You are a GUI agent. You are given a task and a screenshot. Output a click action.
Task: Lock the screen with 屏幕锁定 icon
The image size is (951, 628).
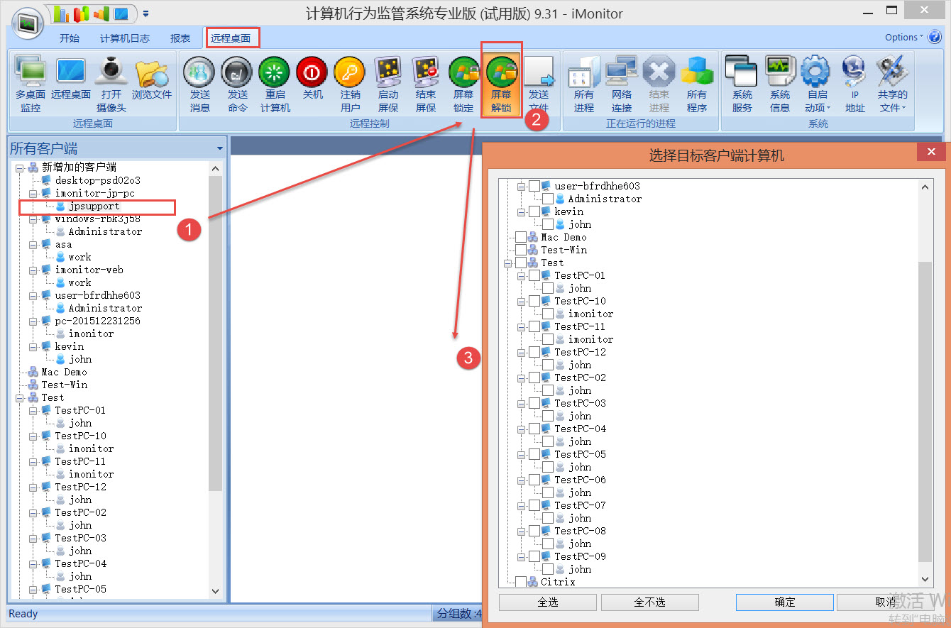(x=463, y=85)
